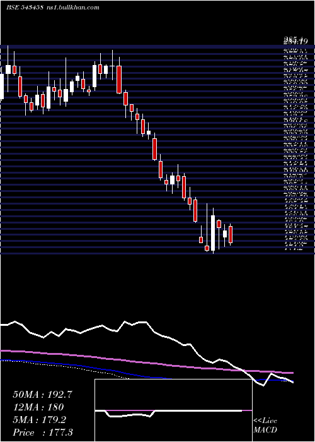Image resolution: width=315 pixels, height=442 pixels.
Task: Select the 5MA : 179.2 value
Action: point(39,420)
